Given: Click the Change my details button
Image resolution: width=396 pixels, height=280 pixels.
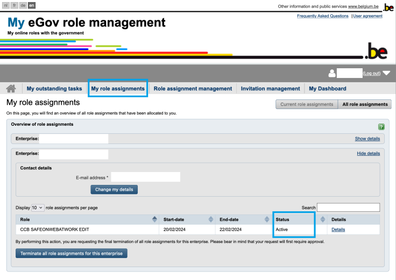Looking at the screenshot, I should click(114, 189).
